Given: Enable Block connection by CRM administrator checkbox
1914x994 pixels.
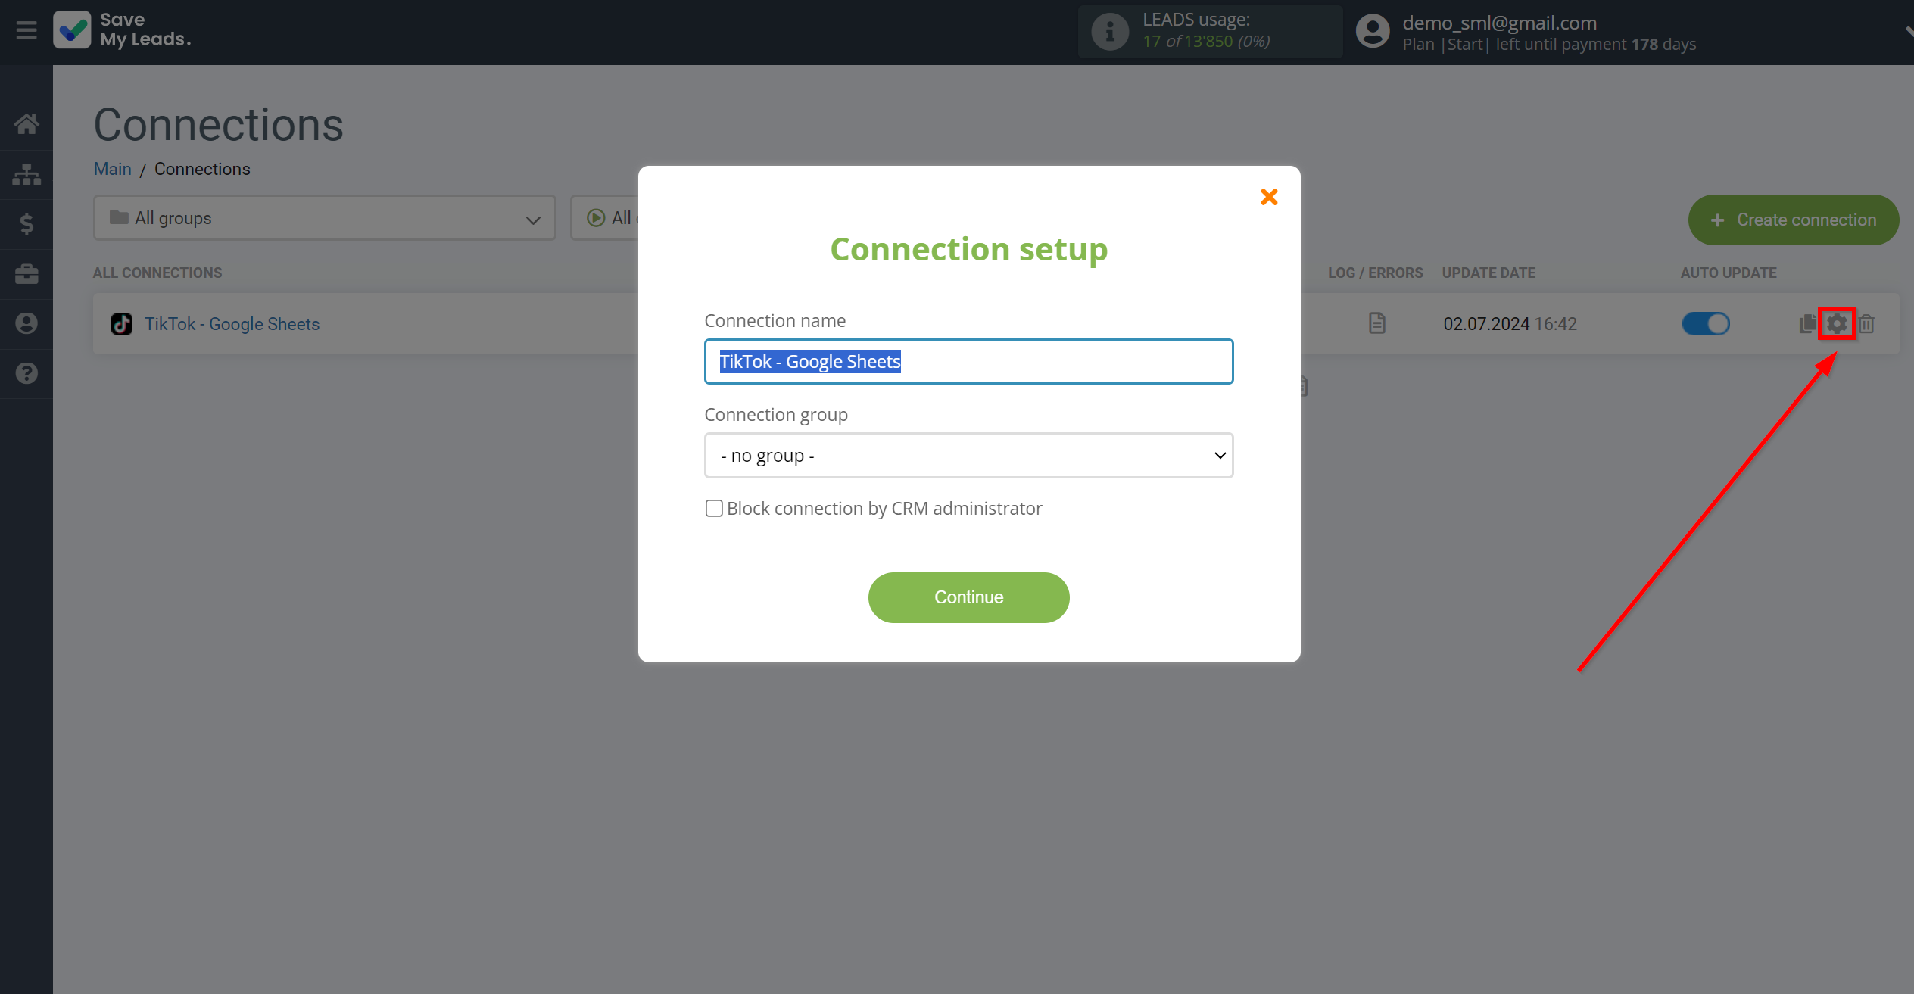Looking at the screenshot, I should 714,508.
